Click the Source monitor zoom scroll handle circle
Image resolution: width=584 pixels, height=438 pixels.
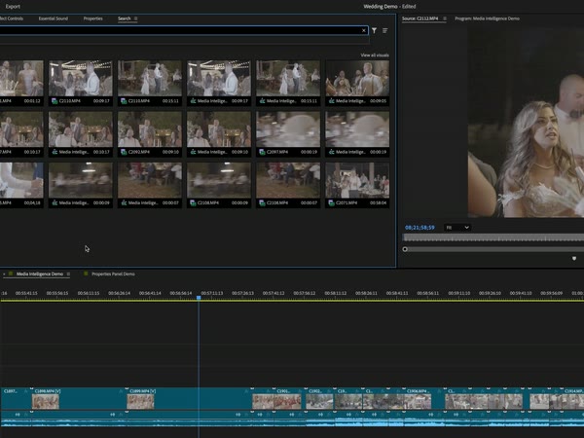pyautogui.click(x=405, y=249)
